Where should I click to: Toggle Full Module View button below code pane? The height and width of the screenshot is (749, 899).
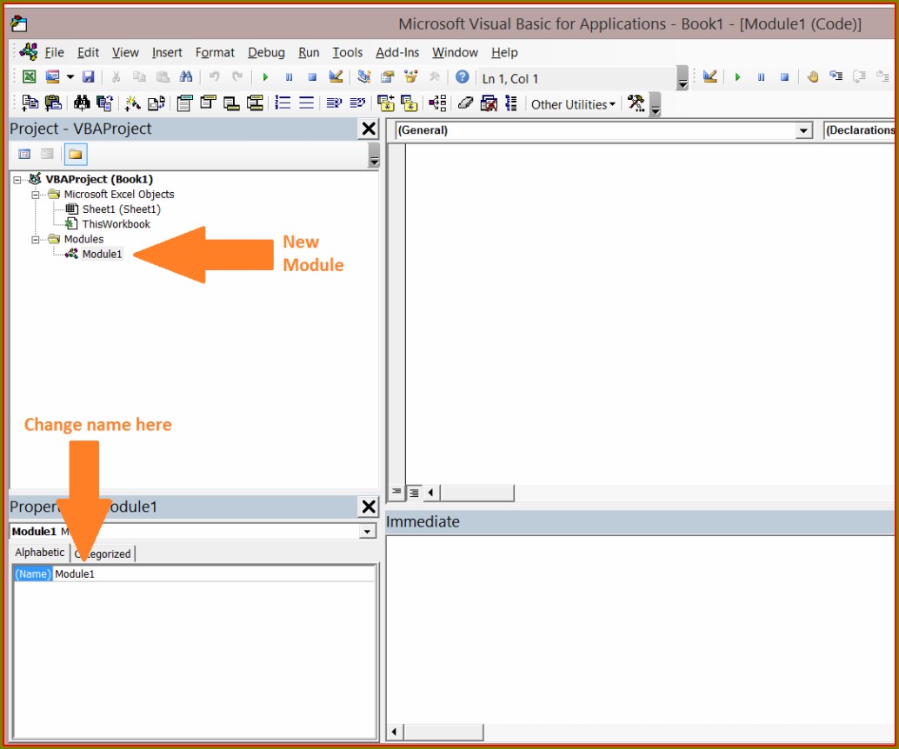[x=413, y=493]
